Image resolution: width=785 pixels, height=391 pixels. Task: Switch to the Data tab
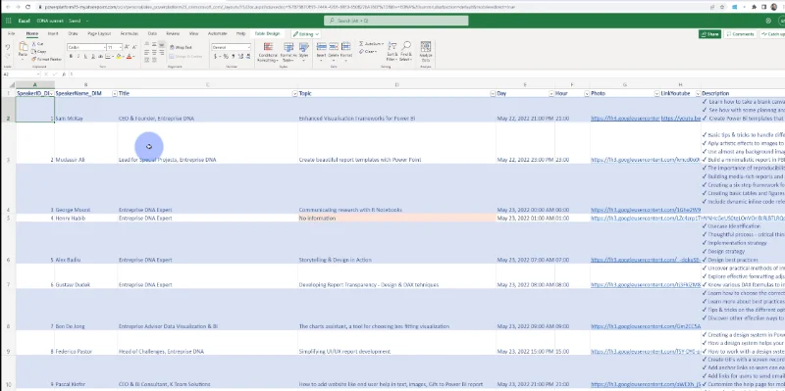coord(152,34)
